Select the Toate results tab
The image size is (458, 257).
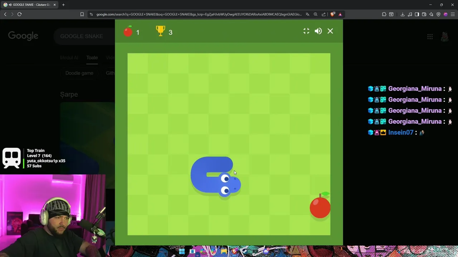[92, 57]
